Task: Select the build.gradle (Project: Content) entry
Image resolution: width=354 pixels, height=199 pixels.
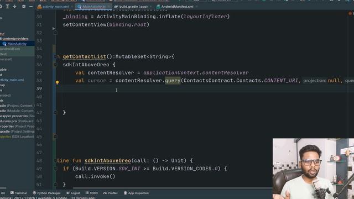Action: [x=17, y=106]
